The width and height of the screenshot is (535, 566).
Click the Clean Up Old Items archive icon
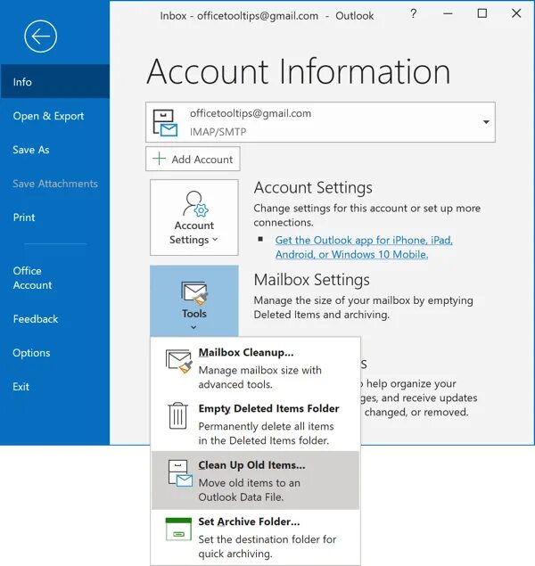click(180, 473)
